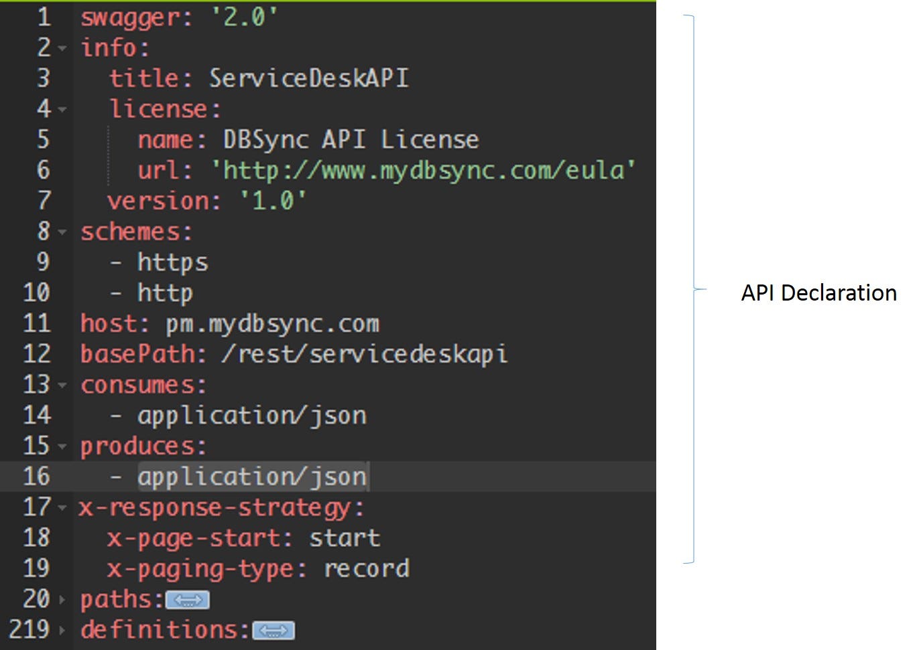913x650 pixels.
Task: Click line number 16 in gutter
Action: [37, 477]
